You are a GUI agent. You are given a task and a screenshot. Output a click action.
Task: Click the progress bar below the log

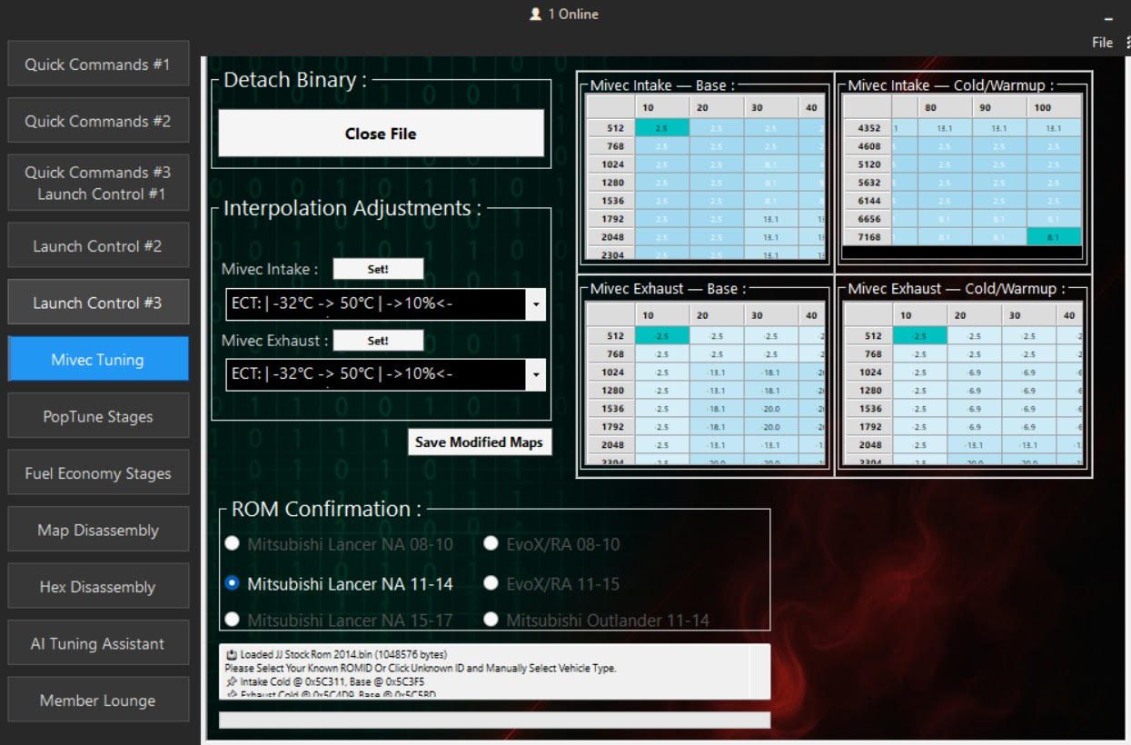[x=494, y=720]
